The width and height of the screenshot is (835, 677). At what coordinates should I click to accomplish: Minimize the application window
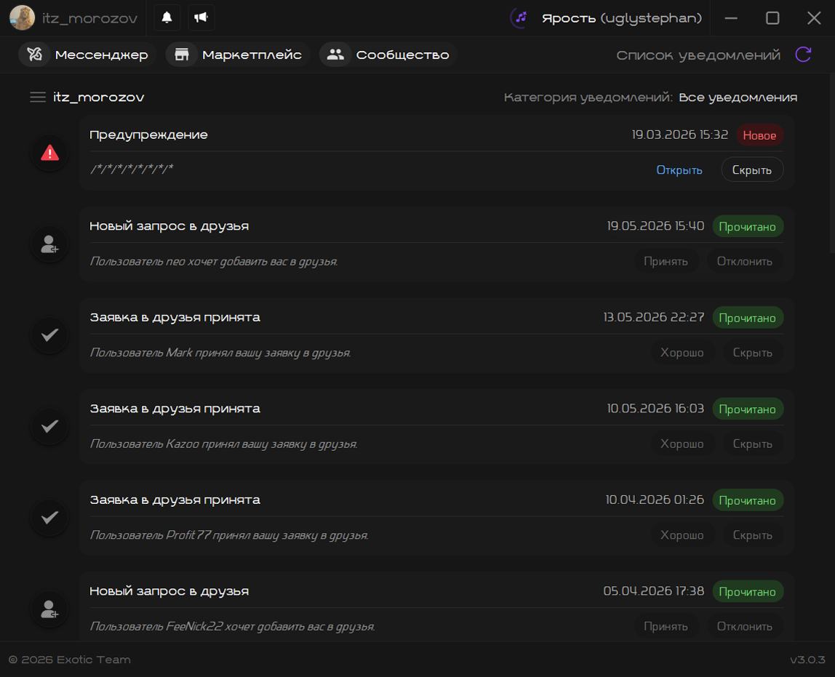coord(731,18)
